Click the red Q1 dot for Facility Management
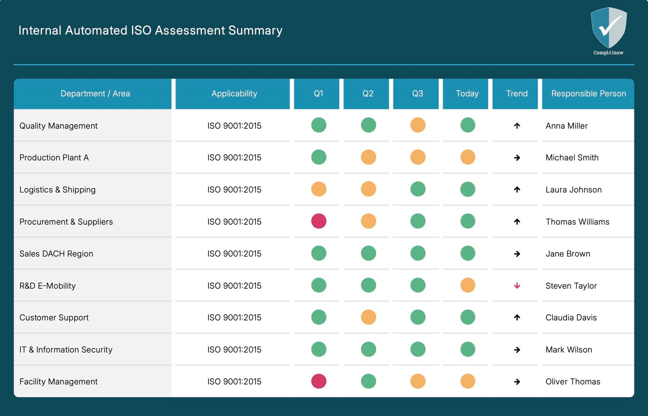The height and width of the screenshot is (416, 648). [x=318, y=381]
